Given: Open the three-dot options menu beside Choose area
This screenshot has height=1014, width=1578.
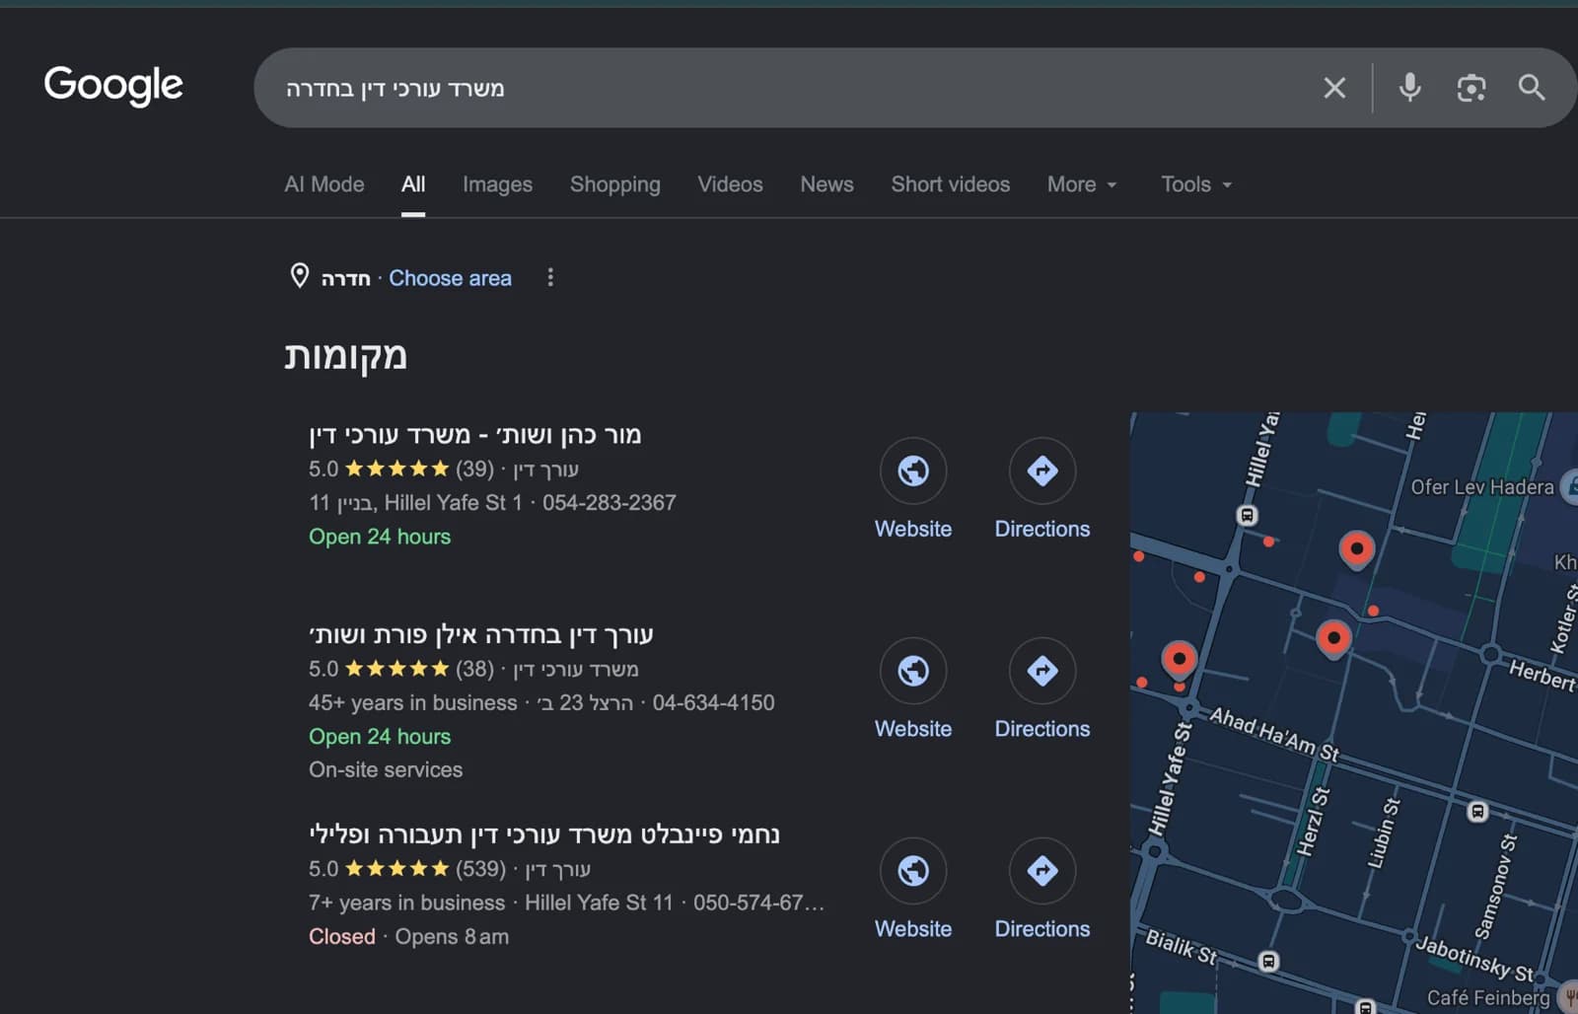Looking at the screenshot, I should click(550, 278).
